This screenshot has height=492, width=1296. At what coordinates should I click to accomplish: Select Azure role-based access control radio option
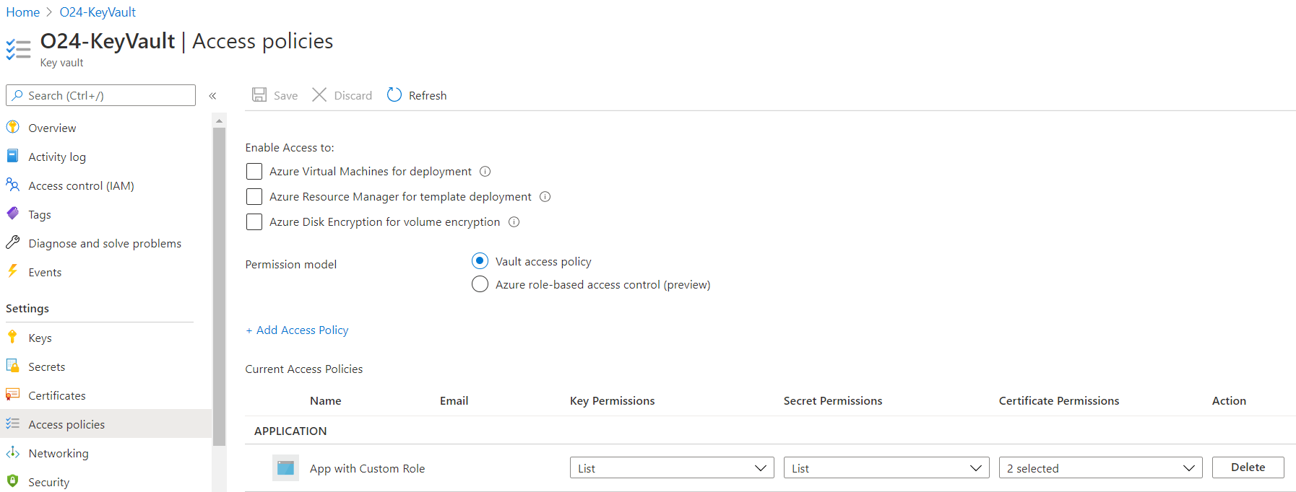click(480, 285)
